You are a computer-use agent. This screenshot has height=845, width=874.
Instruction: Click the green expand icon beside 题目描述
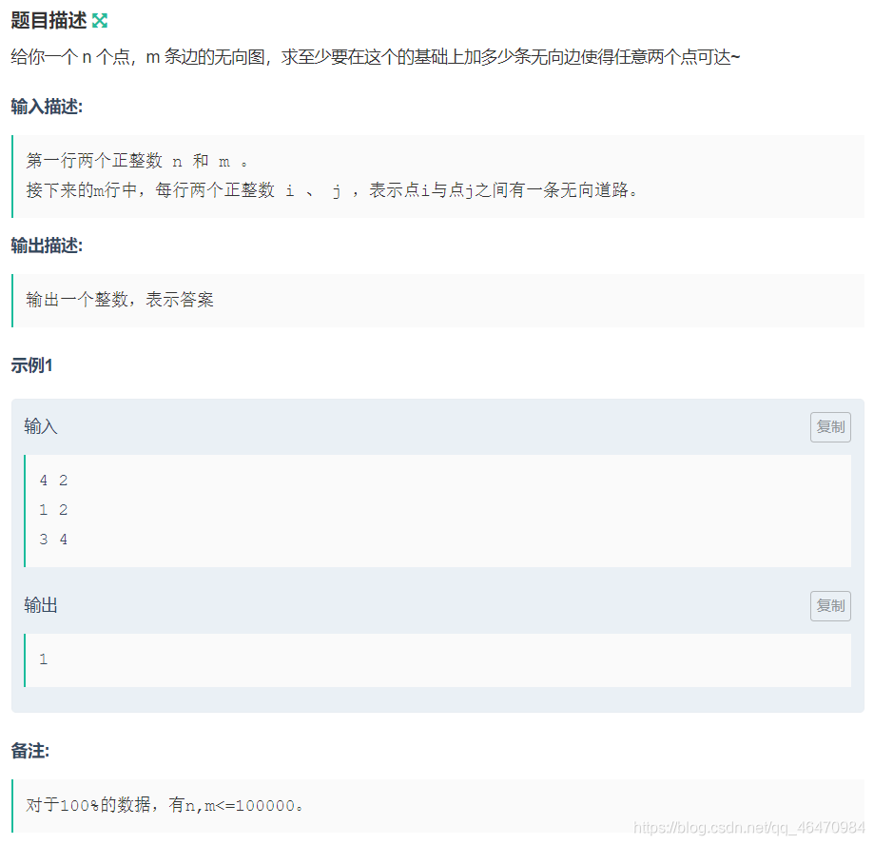click(100, 21)
